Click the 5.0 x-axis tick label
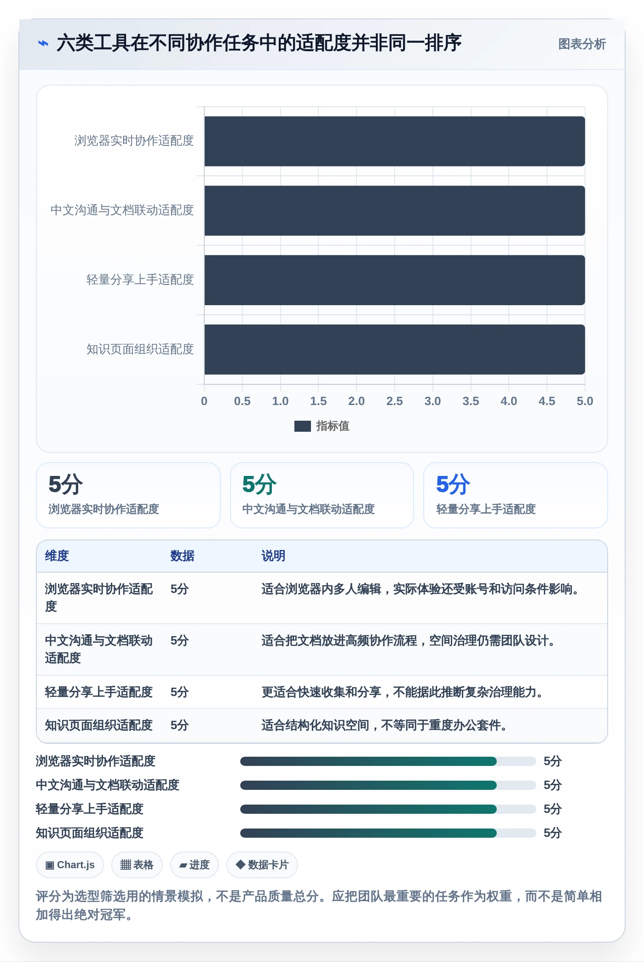 tap(585, 401)
